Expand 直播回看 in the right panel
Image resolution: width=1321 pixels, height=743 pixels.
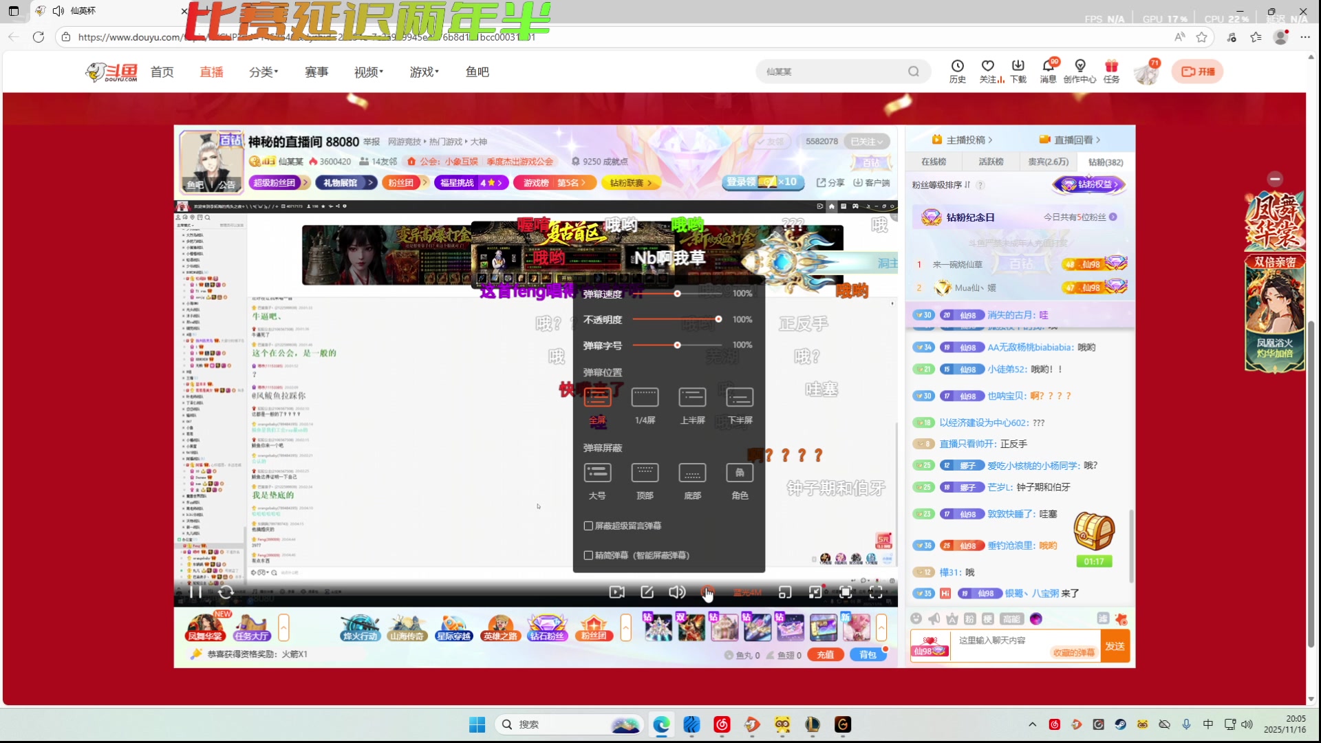(x=1073, y=139)
